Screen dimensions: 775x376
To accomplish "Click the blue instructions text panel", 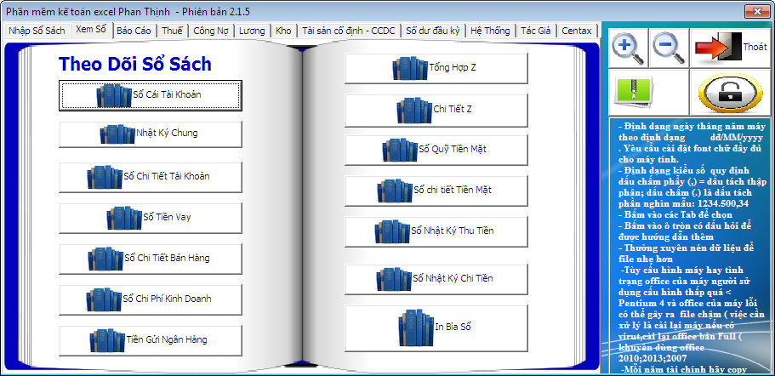I will point(691,246).
